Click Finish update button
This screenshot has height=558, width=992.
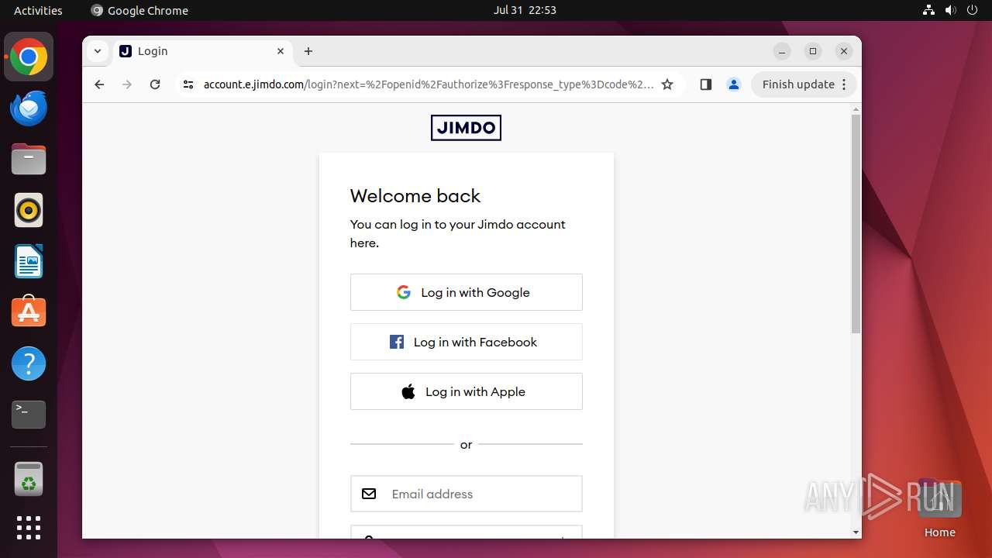(798, 84)
